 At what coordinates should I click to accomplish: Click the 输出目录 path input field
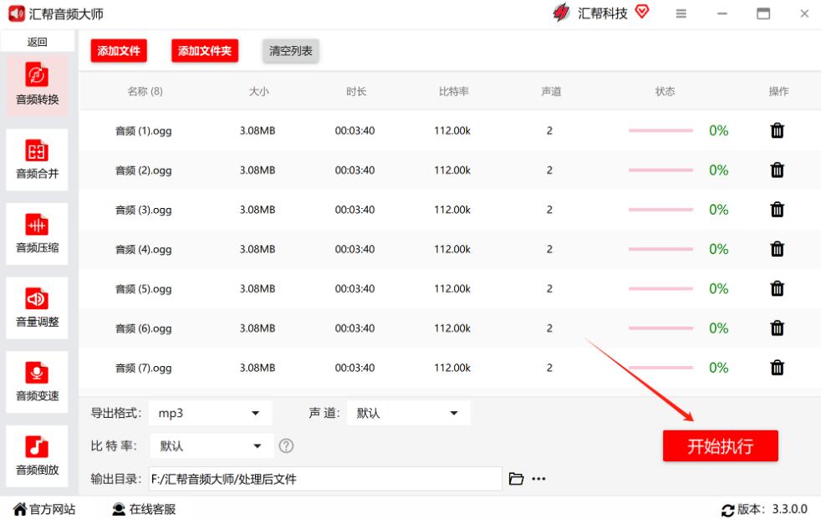pyautogui.click(x=324, y=479)
